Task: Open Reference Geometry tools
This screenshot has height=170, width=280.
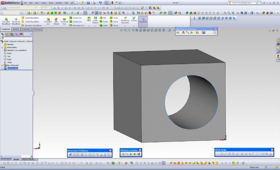Action: tap(125, 20)
